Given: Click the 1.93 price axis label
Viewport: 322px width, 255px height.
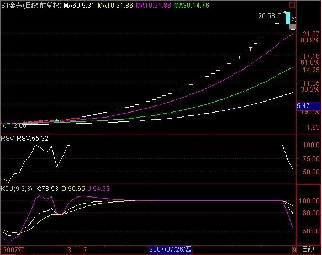Looking at the screenshot, I should pos(313,127).
